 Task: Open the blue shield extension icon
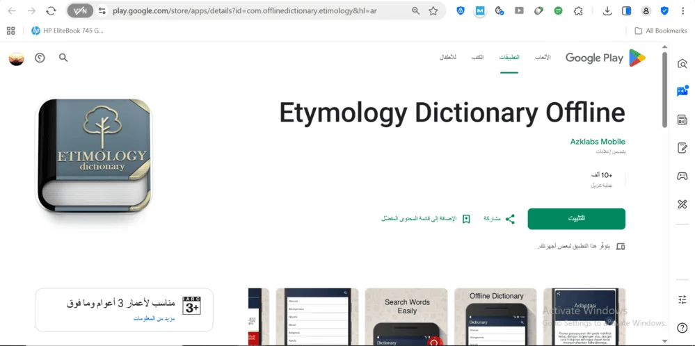(461, 11)
